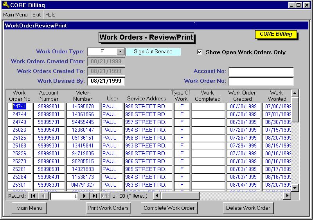
Task: Go to next record arrow
Action: click(x=85, y=196)
